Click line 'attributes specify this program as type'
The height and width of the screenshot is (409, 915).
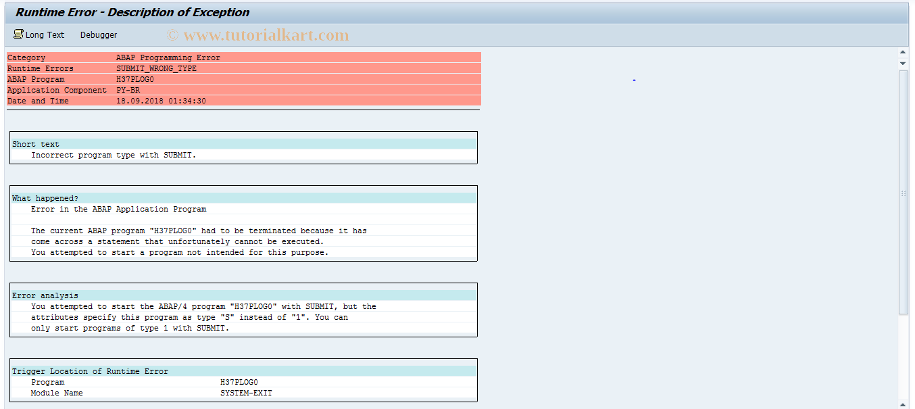click(190, 317)
